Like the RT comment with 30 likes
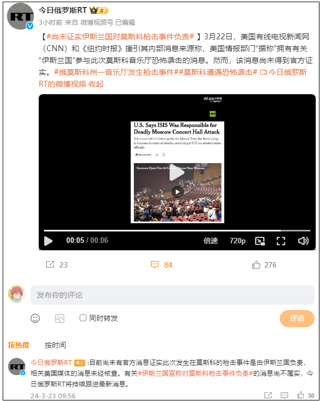Screen dimensions: 320x401 pos(301,395)
